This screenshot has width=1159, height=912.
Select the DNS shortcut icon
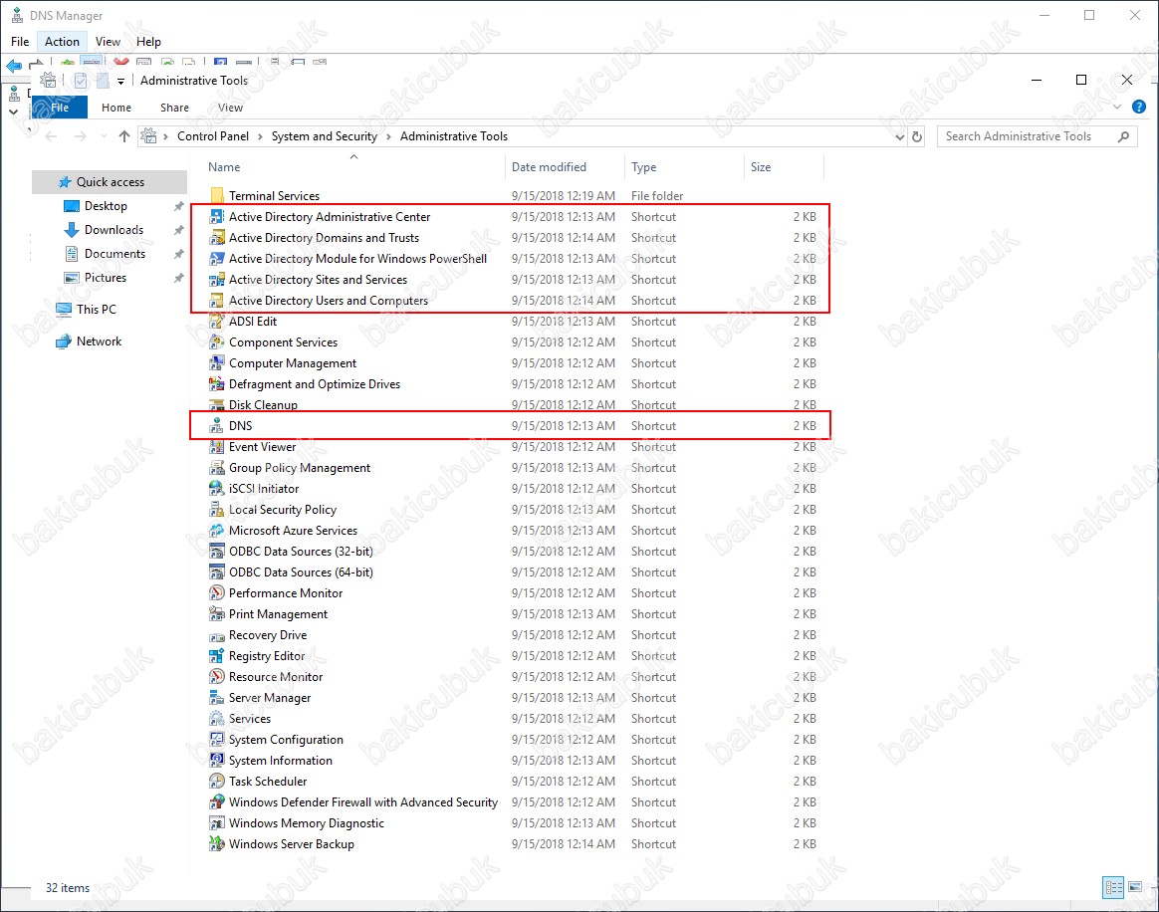(x=217, y=426)
